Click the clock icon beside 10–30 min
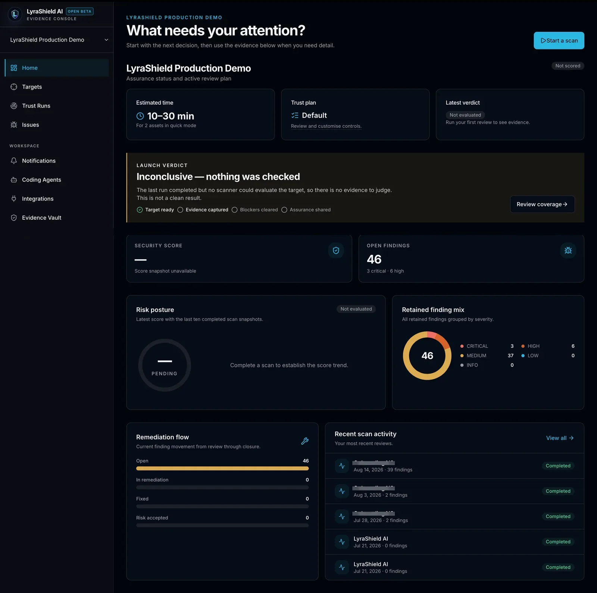 point(140,116)
